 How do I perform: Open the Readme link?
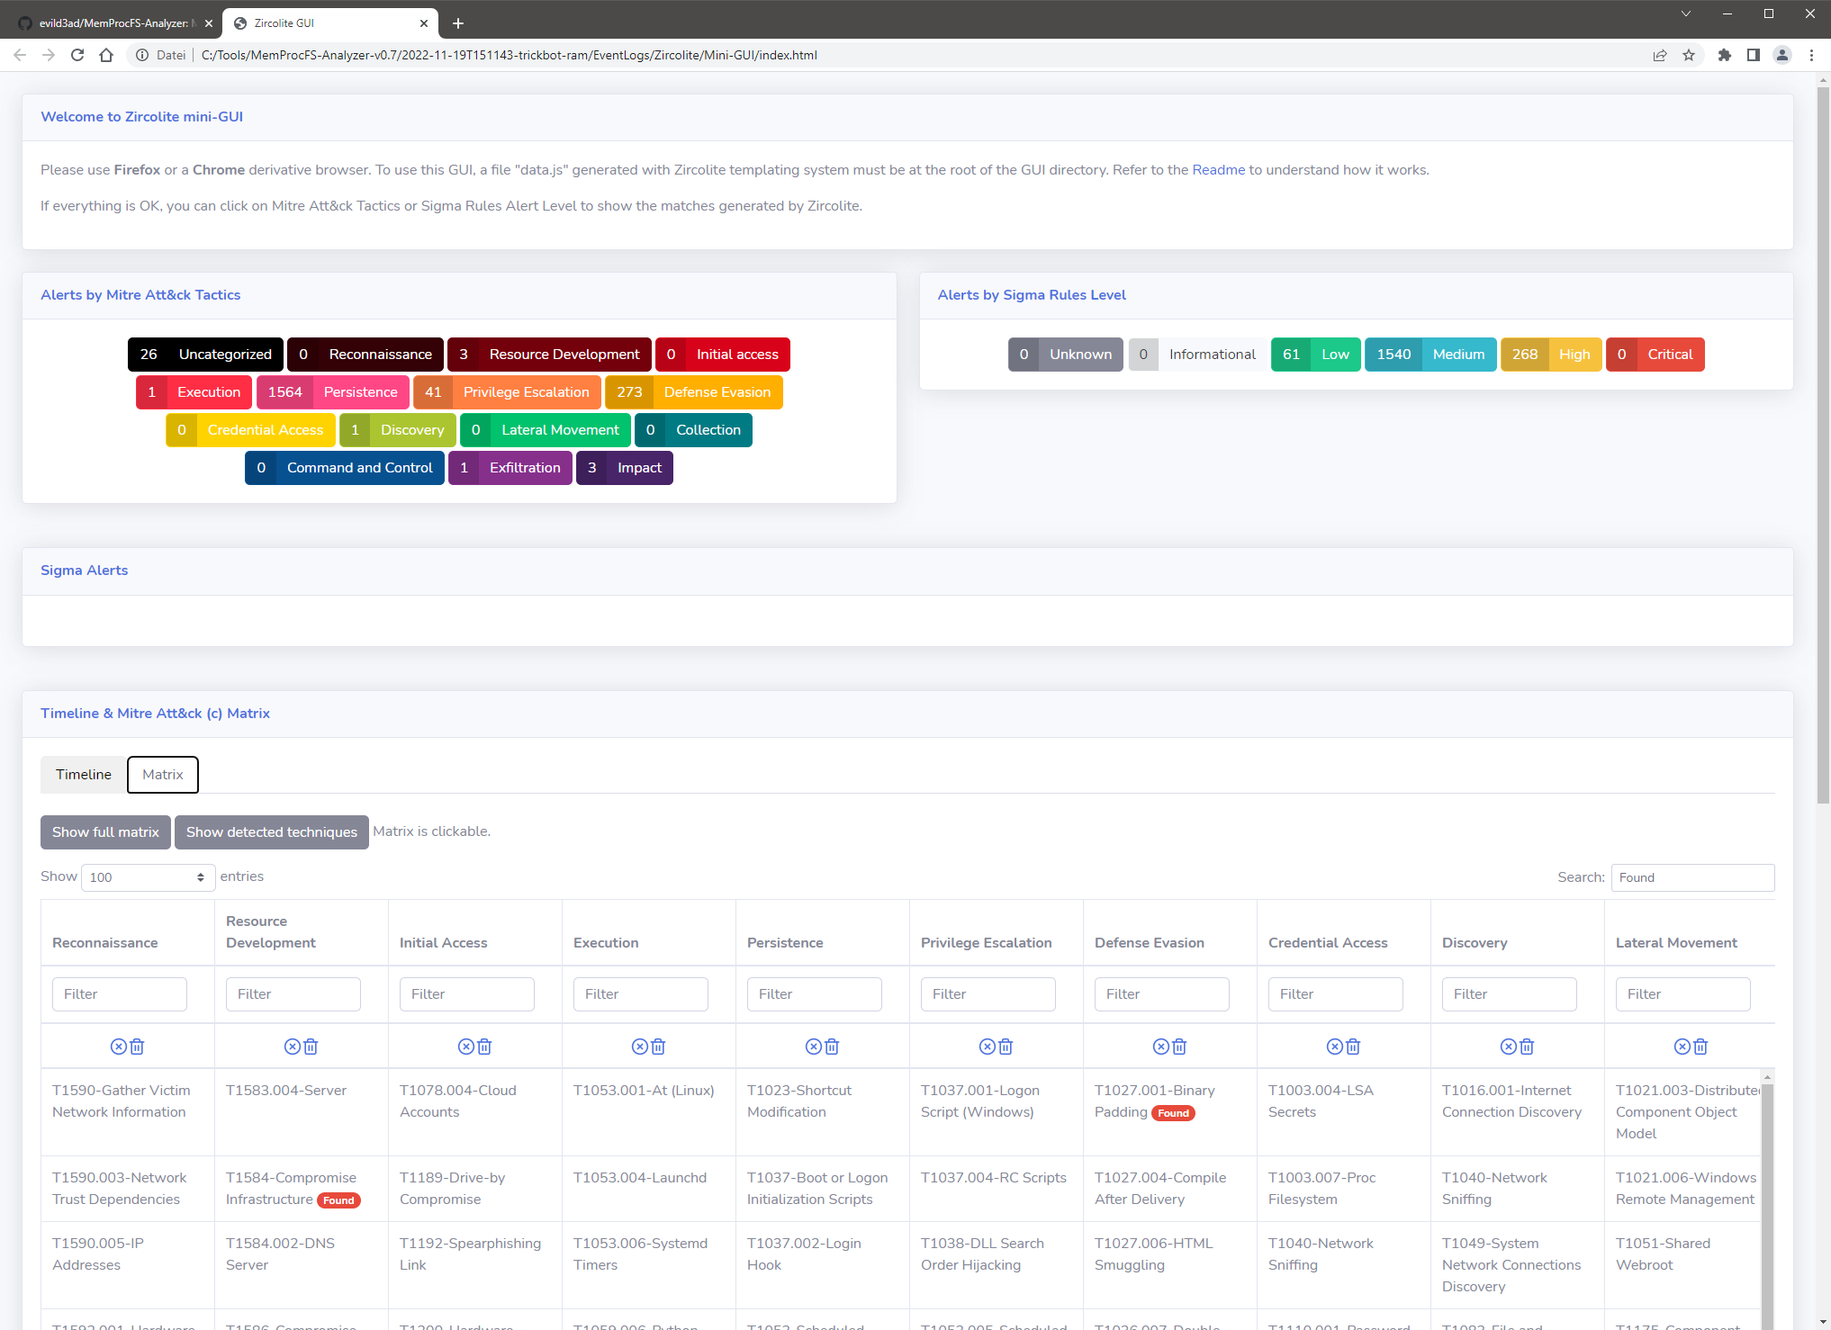pos(1218,170)
